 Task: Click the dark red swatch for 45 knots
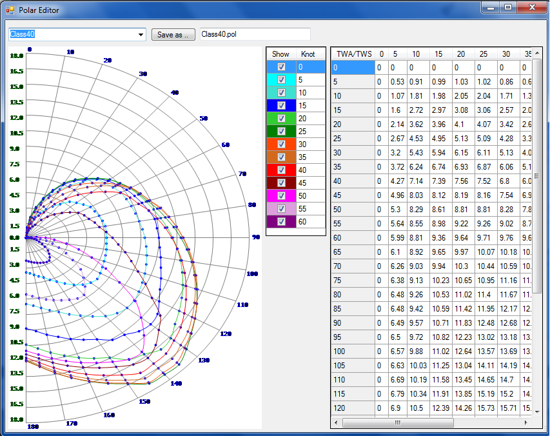[271, 183]
